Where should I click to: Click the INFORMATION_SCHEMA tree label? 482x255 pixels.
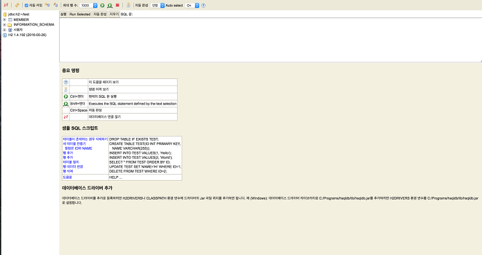pyautogui.click(x=34, y=24)
